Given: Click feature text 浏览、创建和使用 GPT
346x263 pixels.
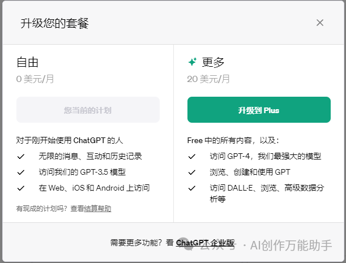Looking at the screenshot, I should [250, 172].
